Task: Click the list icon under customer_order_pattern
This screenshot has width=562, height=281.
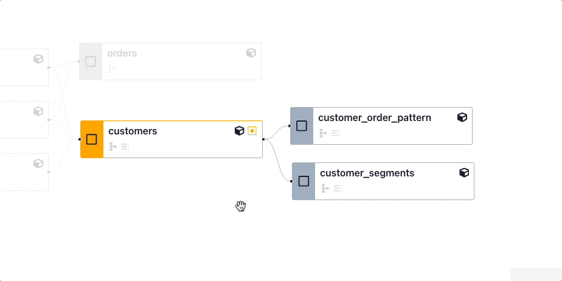Action: click(x=335, y=133)
